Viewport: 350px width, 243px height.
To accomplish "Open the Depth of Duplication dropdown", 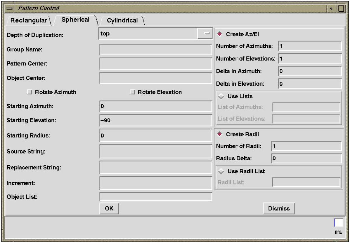I will point(155,34).
